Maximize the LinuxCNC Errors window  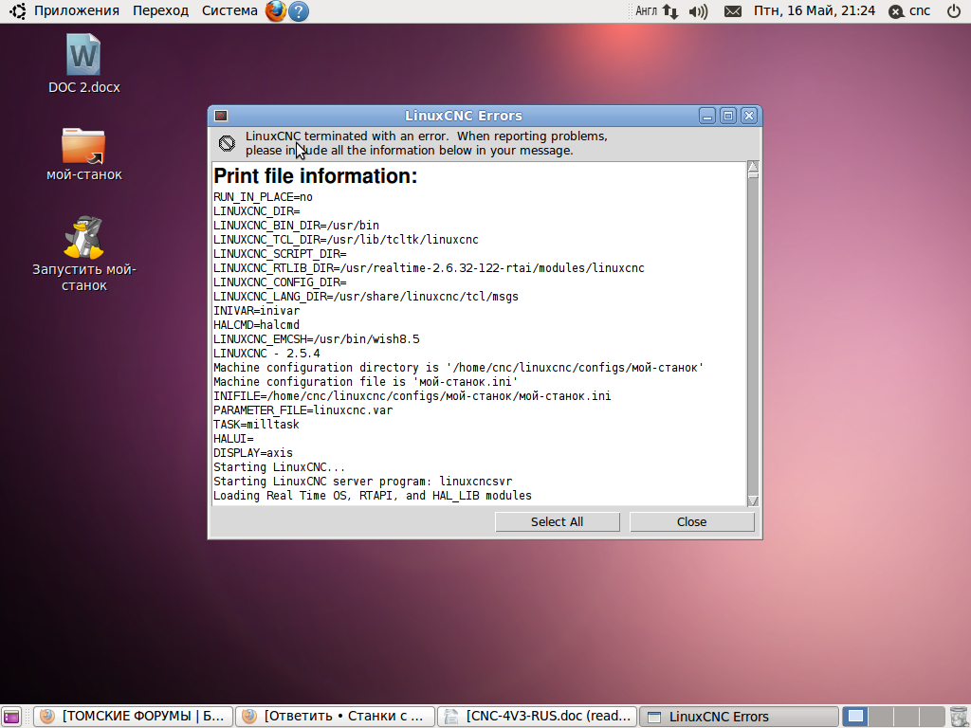click(728, 116)
